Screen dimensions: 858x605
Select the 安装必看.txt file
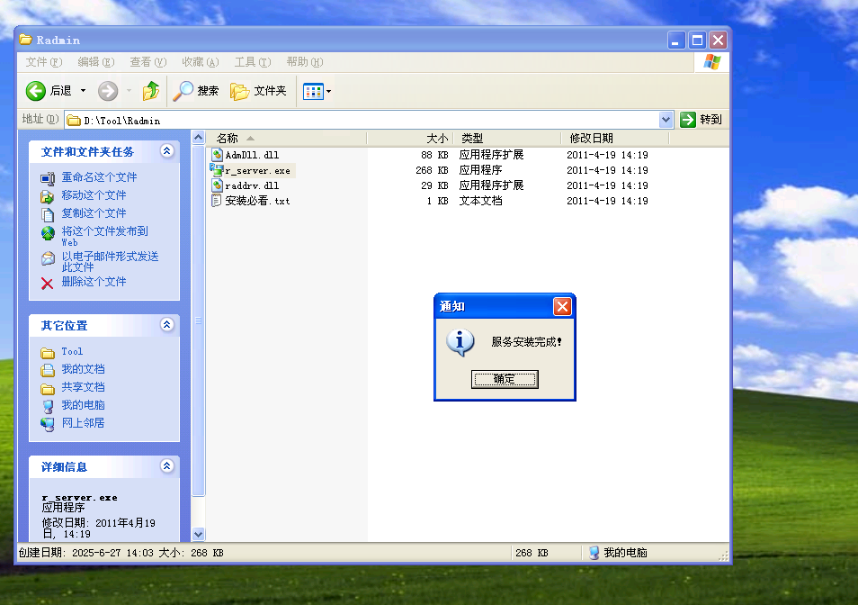[x=257, y=201]
